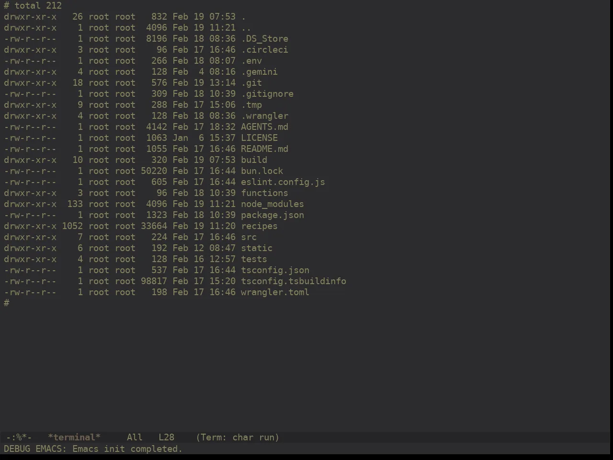
Task: Click the .wrangler directory name
Action: click(264, 116)
